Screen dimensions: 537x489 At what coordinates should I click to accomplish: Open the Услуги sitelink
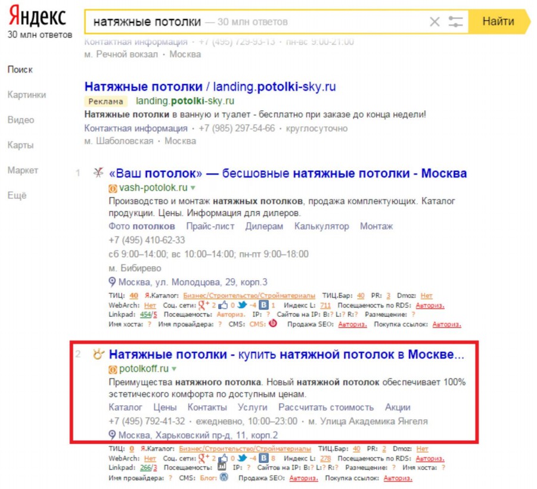pyautogui.click(x=252, y=407)
